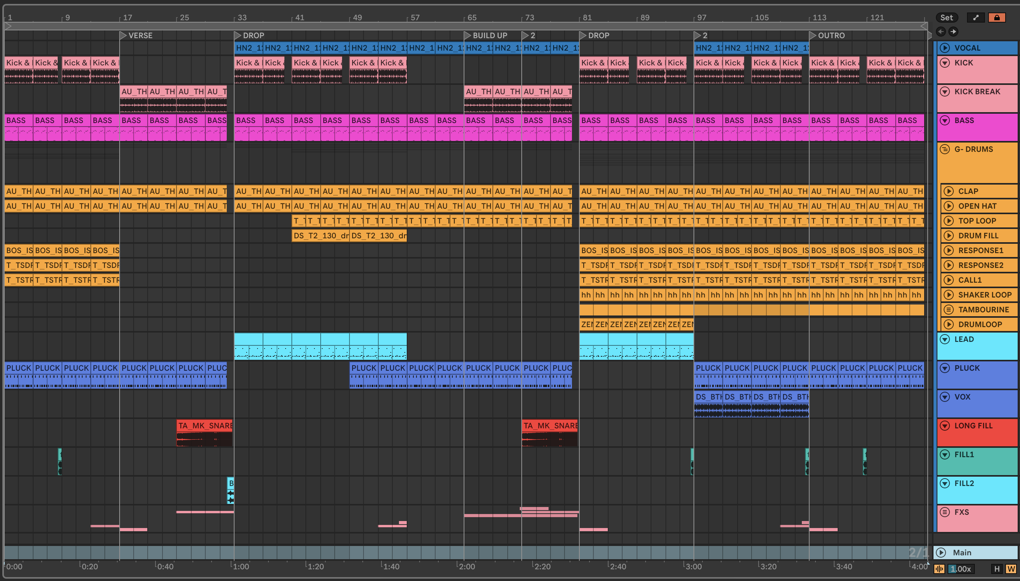Toggle automation mode button with breakpoint icon

[x=976, y=18]
